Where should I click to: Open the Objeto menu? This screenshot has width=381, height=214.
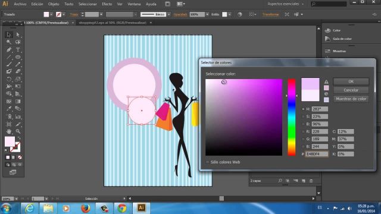click(54, 4)
